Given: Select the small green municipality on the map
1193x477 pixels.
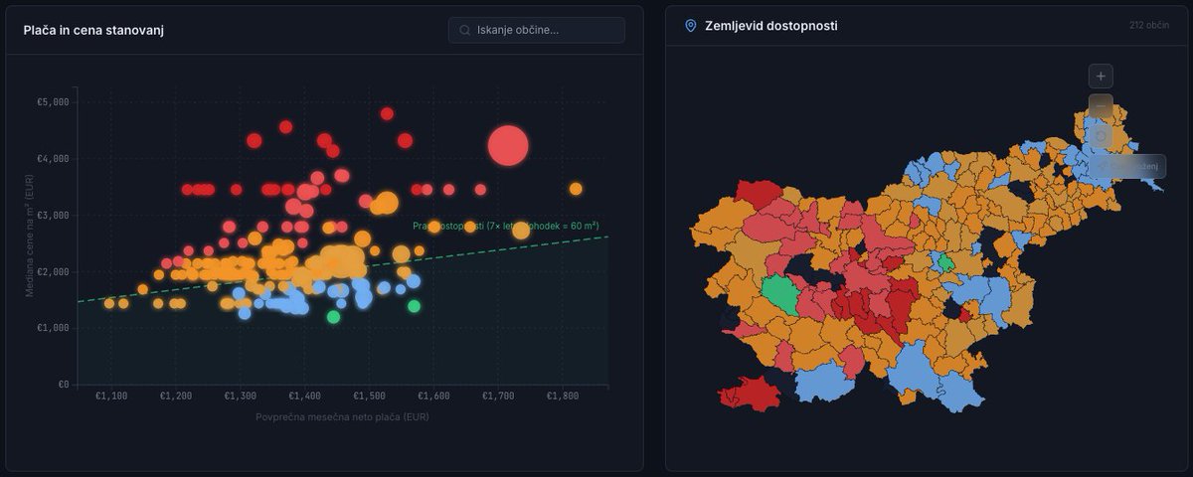Looking at the screenshot, I should coord(945,262).
